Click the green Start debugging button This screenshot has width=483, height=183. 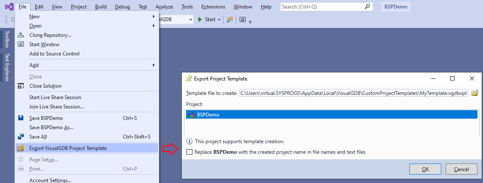point(207,19)
